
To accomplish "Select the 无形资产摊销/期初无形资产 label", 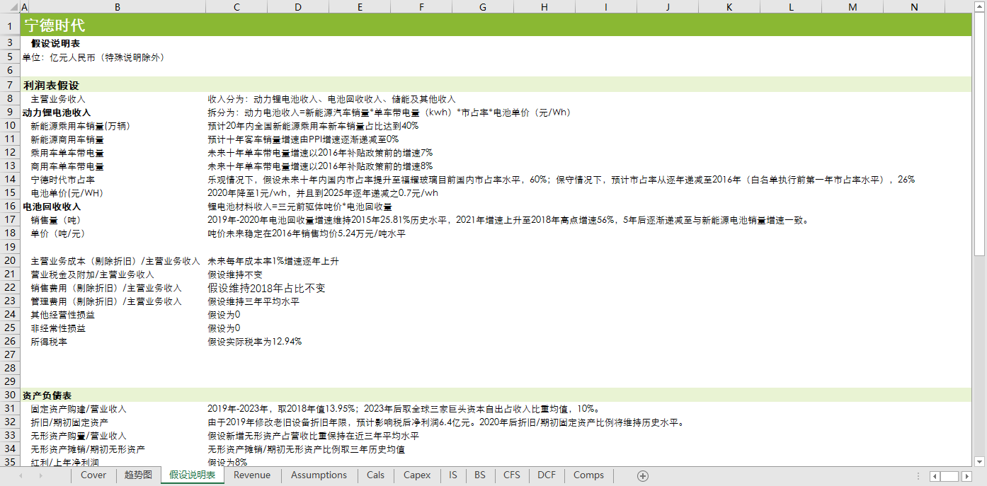I will 89,449.
